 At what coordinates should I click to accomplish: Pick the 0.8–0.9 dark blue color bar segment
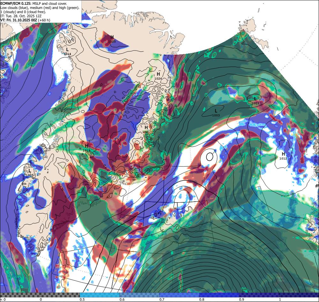pyautogui.click(x=219, y=295)
